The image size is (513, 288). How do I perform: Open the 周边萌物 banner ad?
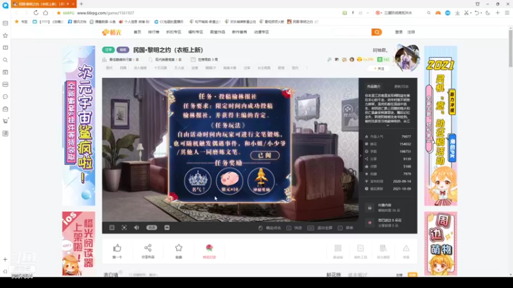(x=441, y=243)
